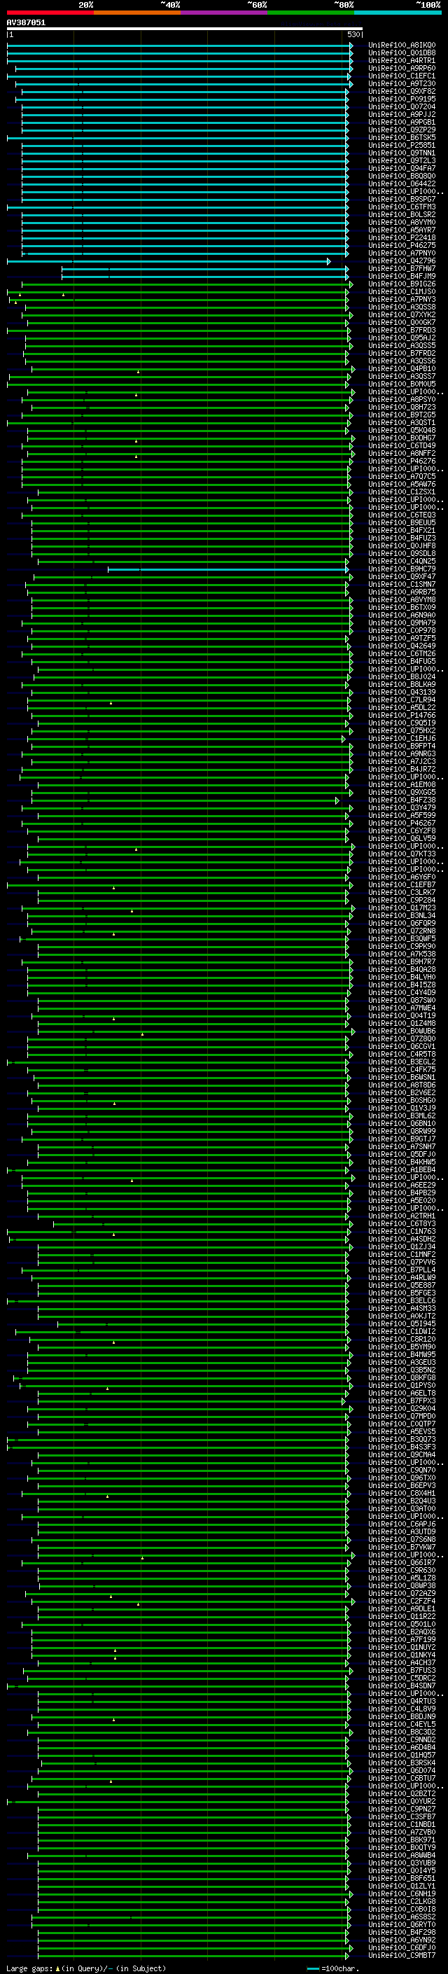Select the UniRef100_P25851 label
The width and height of the screenshot is (448, 1974).
402,146
